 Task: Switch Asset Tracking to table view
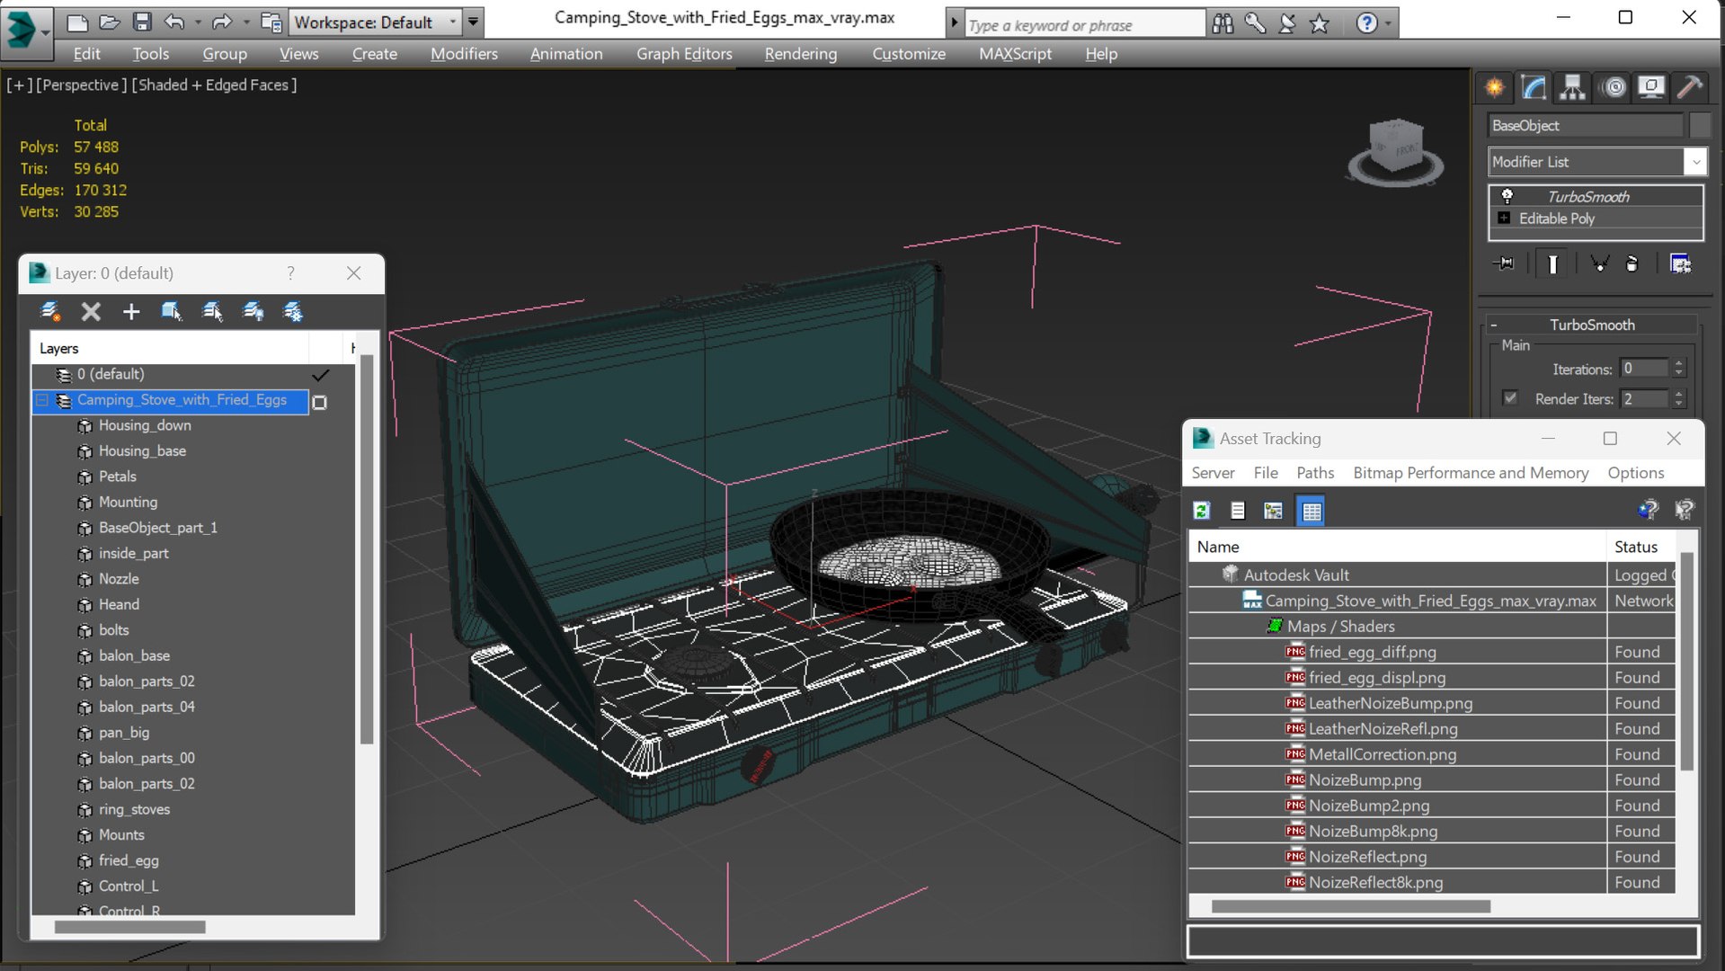pos(1312,511)
